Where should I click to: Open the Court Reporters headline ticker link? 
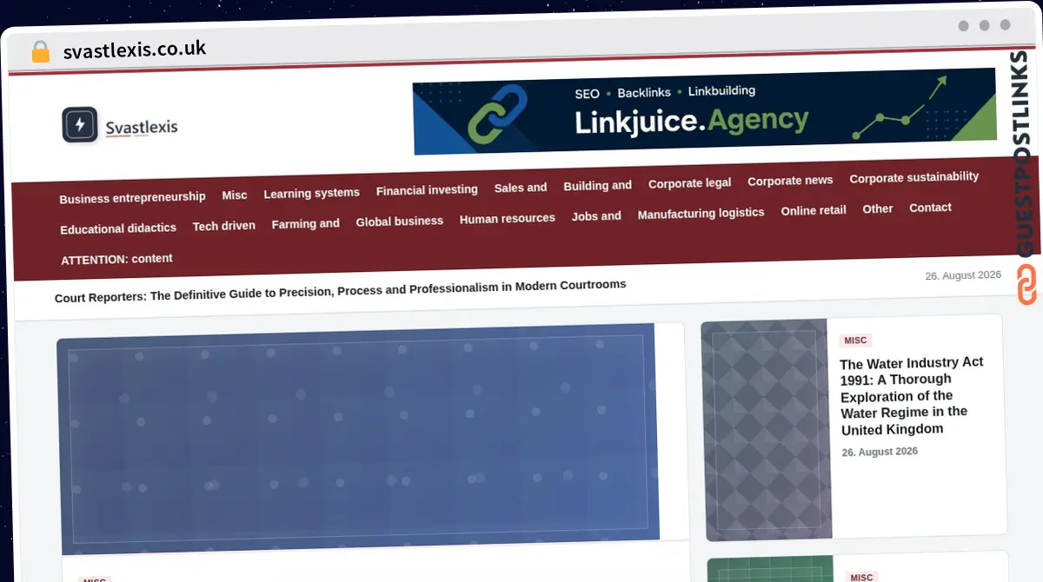341,290
